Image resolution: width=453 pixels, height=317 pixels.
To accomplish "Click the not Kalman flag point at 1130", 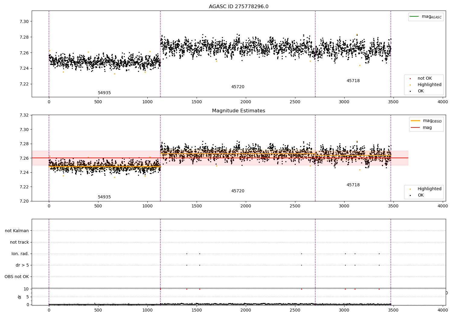I will pyautogui.click(x=160, y=231).
